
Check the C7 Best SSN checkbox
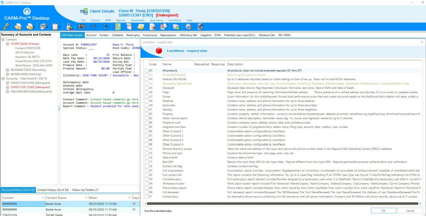click(x=147, y=162)
